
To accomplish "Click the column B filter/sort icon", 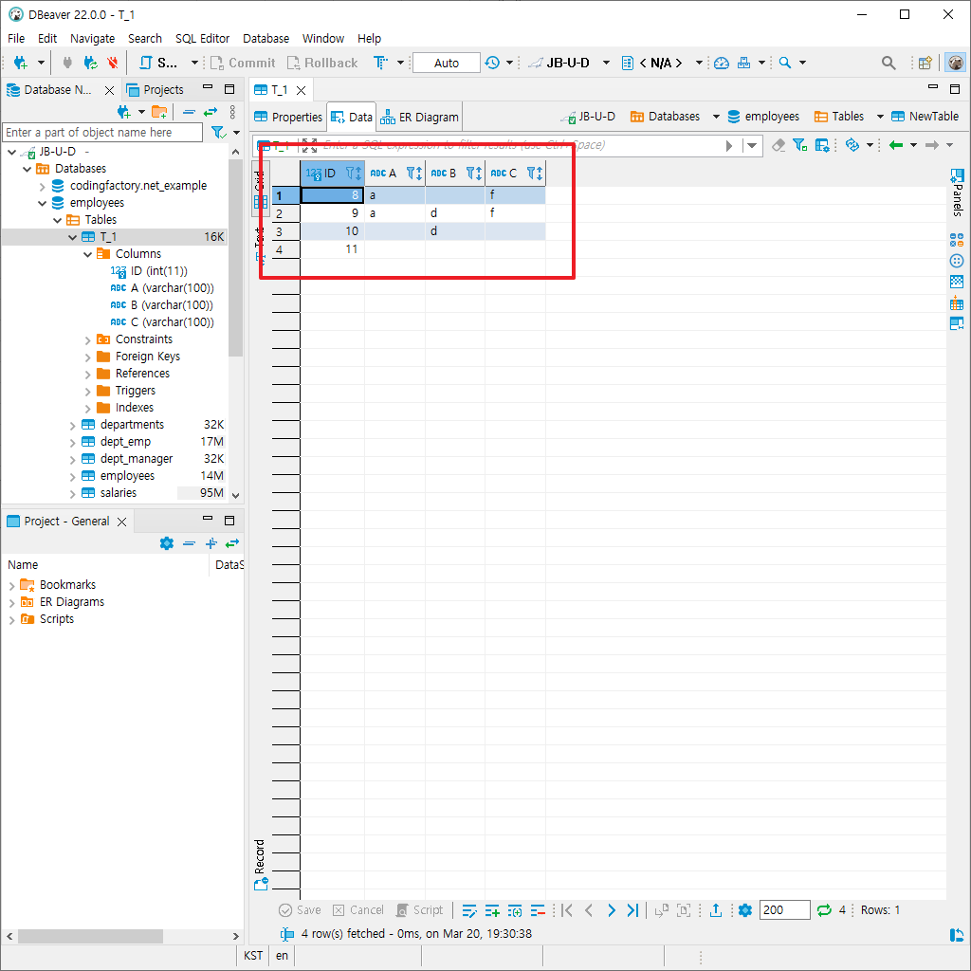I will point(474,174).
